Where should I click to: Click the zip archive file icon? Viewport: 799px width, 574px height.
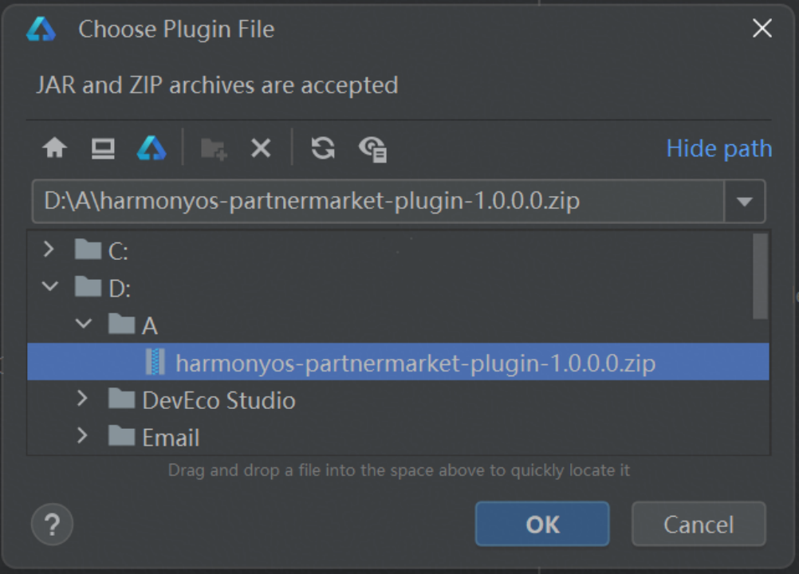155,362
